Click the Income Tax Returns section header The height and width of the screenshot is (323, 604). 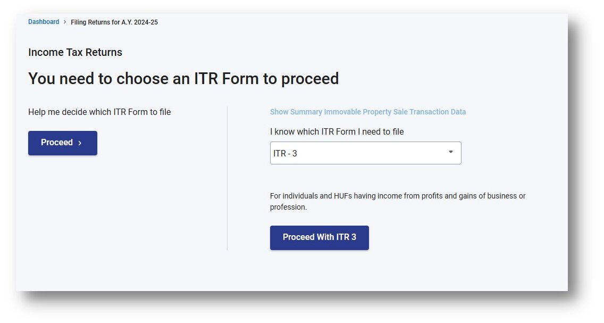75,52
